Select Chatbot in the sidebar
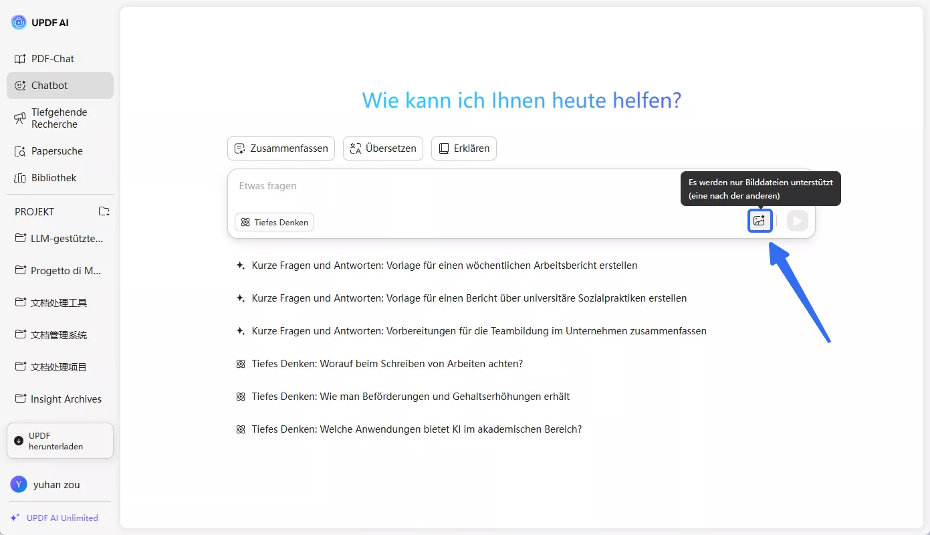This screenshot has height=535, width=930. (x=60, y=86)
